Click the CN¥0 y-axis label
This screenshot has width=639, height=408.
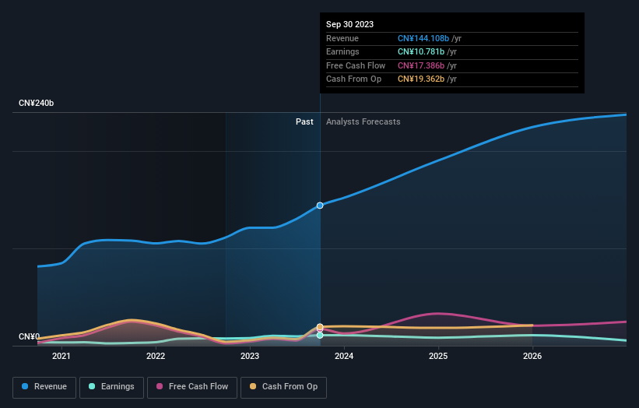29,336
